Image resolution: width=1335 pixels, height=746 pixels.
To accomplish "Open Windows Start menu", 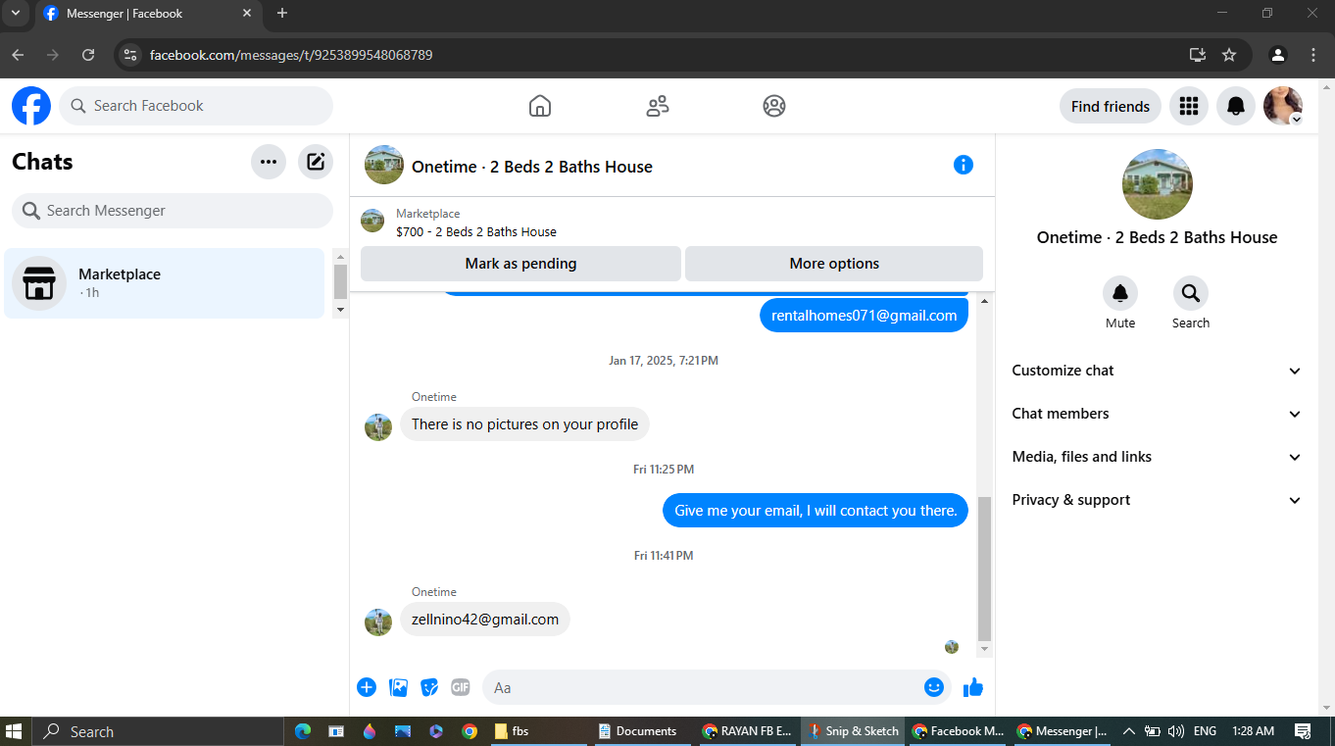I will pyautogui.click(x=15, y=731).
